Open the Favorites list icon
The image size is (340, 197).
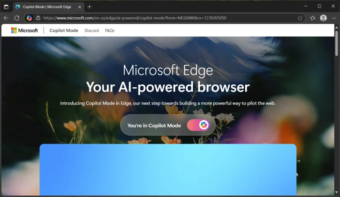[312, 18]
